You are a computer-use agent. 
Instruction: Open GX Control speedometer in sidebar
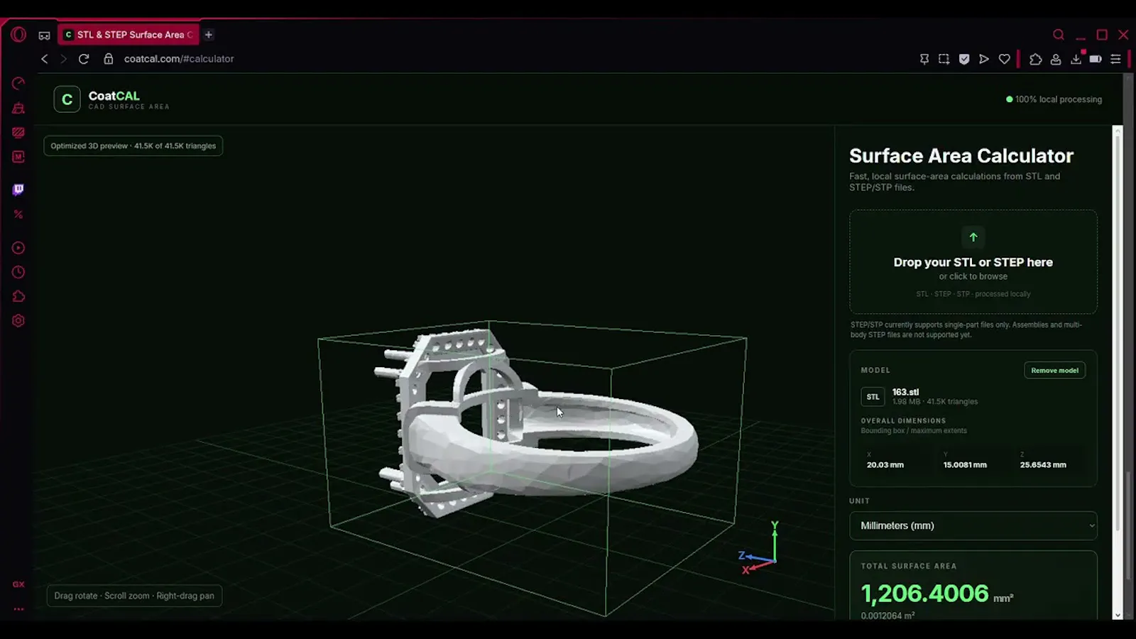[18, 84]
